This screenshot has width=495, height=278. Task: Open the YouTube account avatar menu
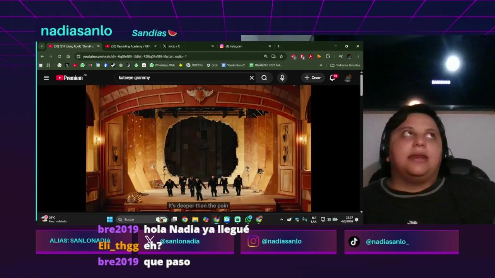348,78
